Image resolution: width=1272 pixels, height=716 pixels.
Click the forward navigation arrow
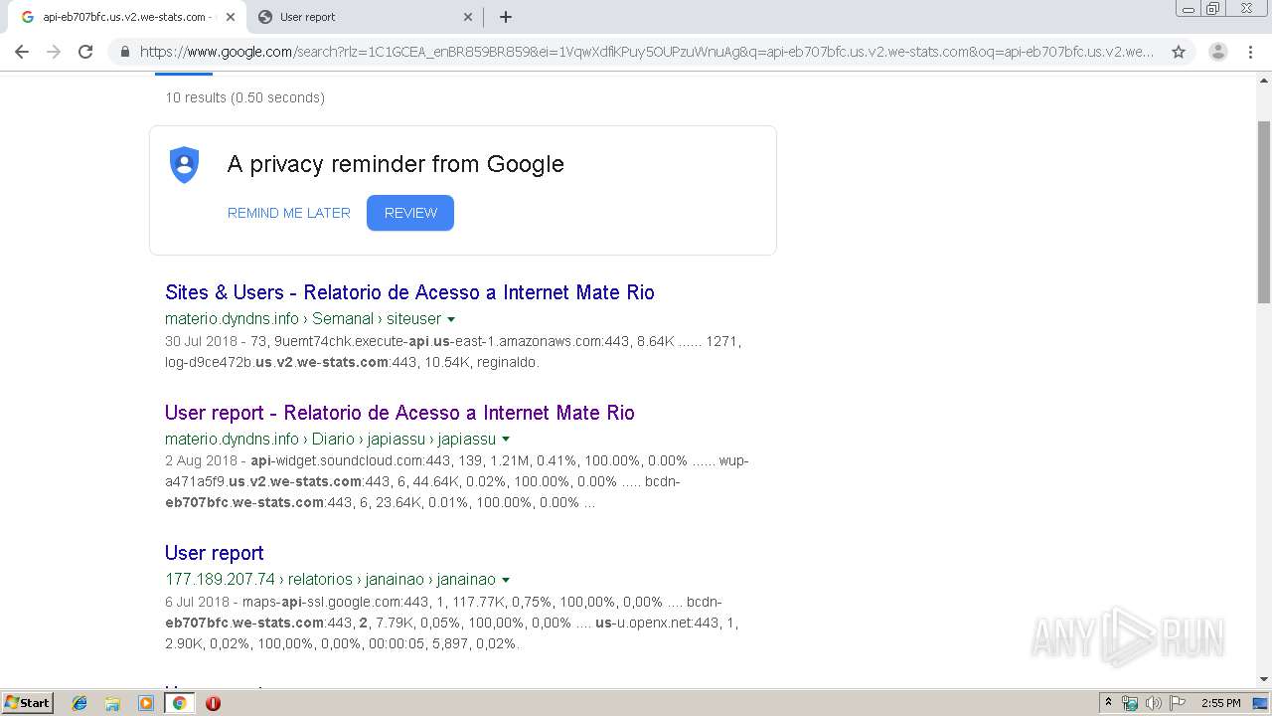pos(54,52)
